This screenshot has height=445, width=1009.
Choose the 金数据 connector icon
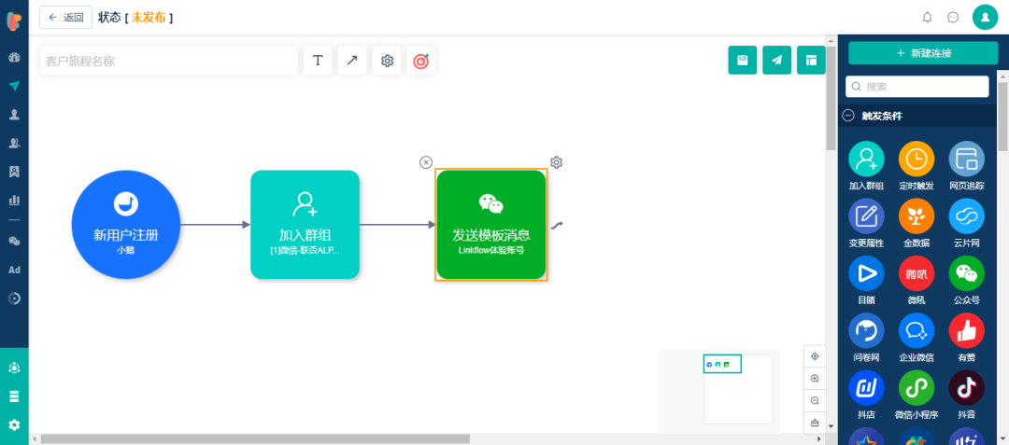coord(917,216)
